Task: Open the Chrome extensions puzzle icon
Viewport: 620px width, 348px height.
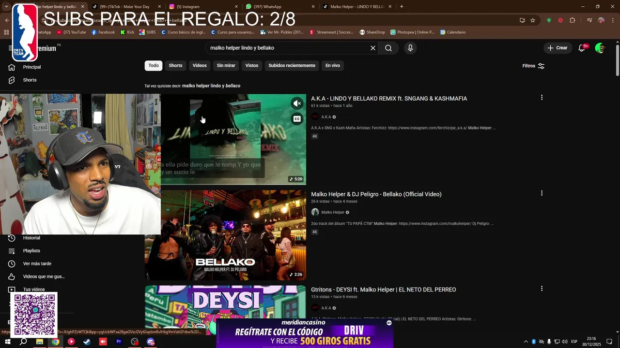Action: tap(572, 20)
